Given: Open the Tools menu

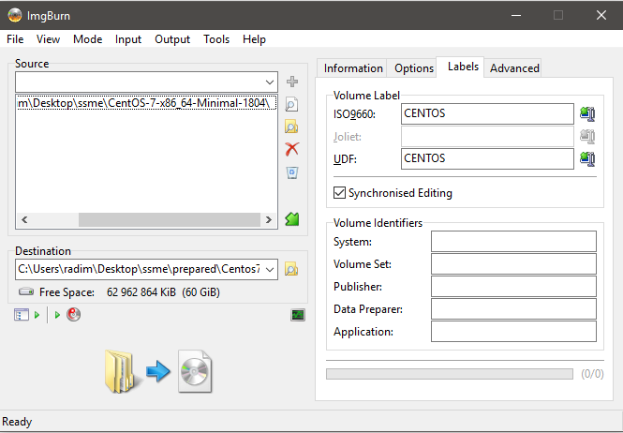Looking at the screenshot, I should coord(216,39).
